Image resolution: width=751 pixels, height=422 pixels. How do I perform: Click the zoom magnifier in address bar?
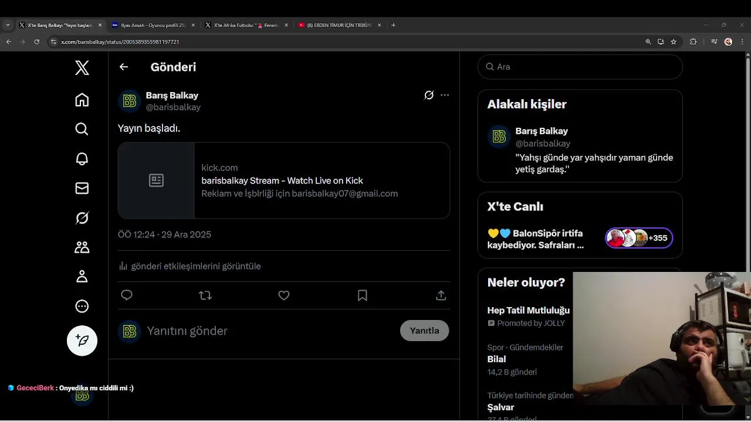648,42
